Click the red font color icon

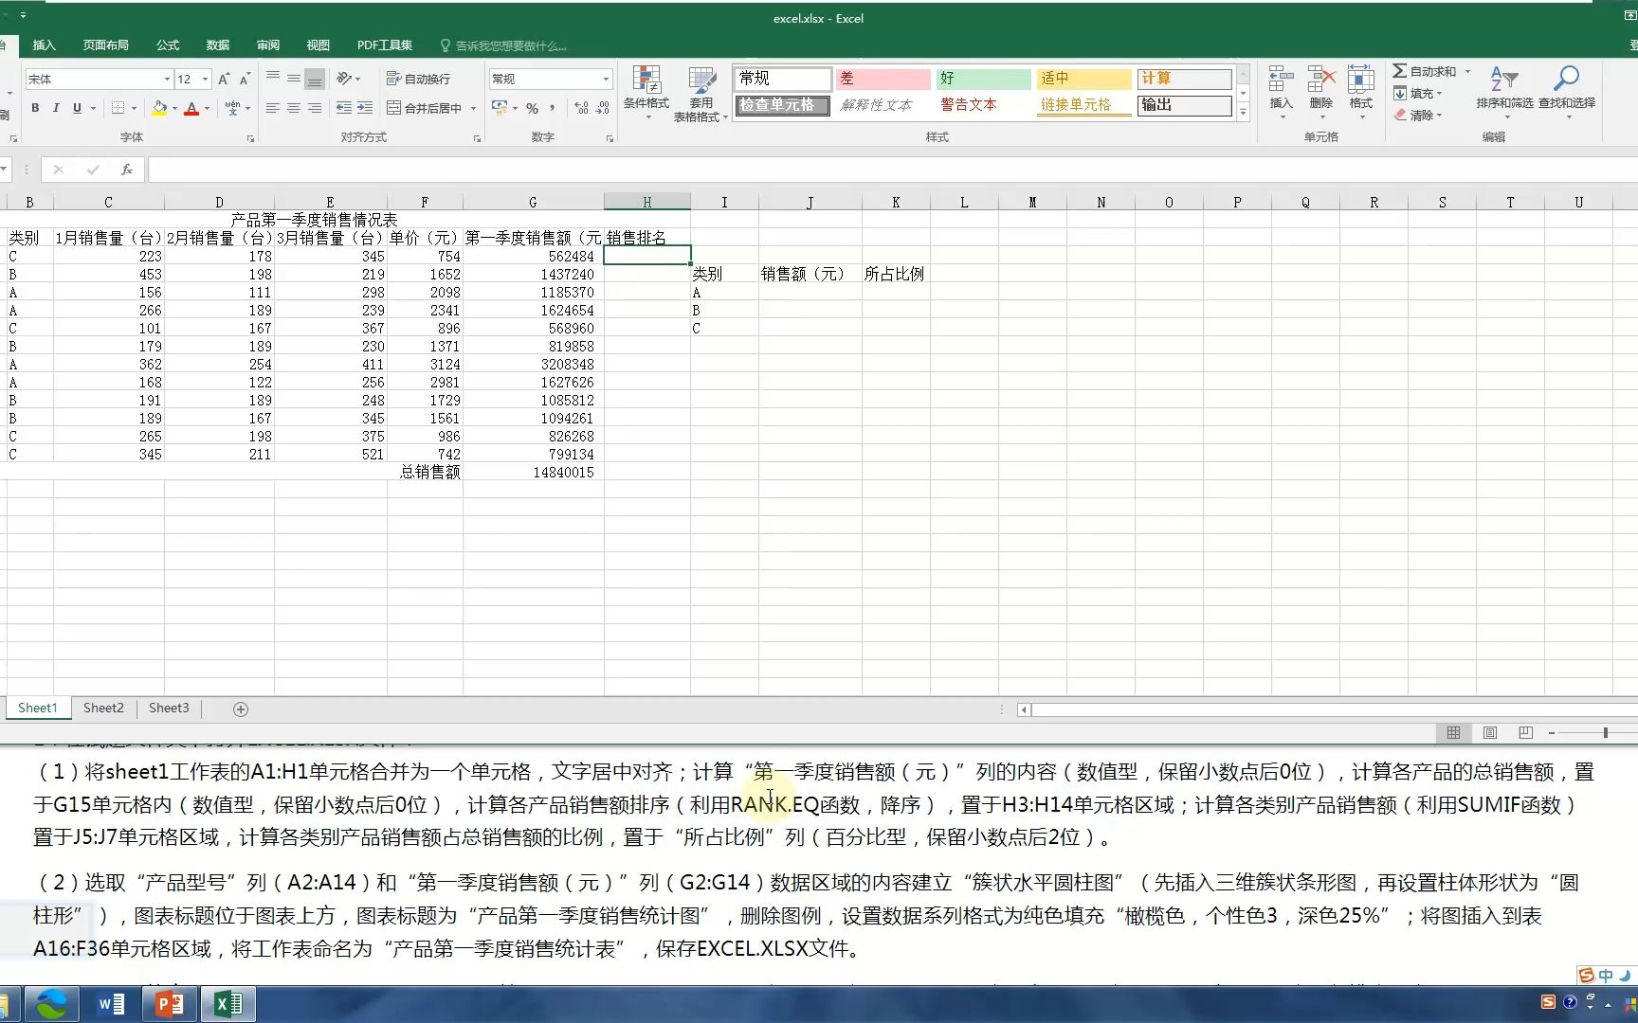191,108
